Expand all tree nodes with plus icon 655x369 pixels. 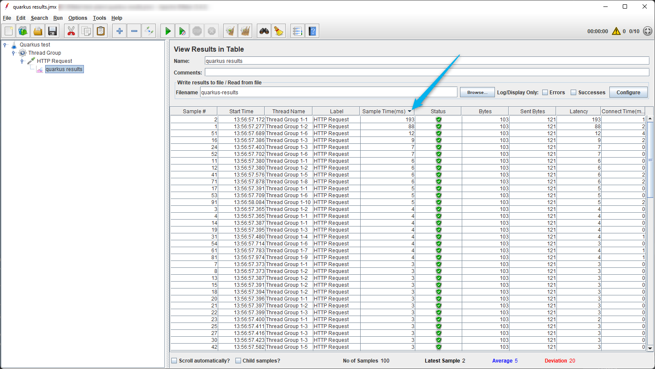(120, 31)
